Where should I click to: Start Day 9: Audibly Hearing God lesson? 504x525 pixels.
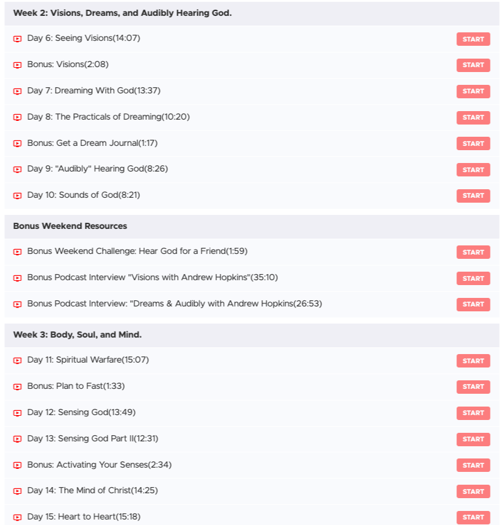pyautogui.click(x=473, y=170)
